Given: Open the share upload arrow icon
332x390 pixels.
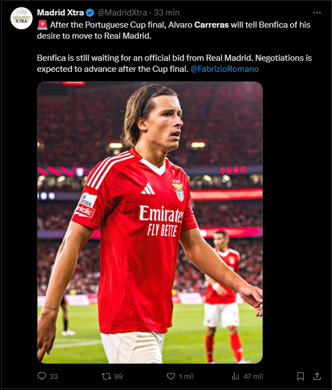Looking at the screenshot, I should point(317,376).
